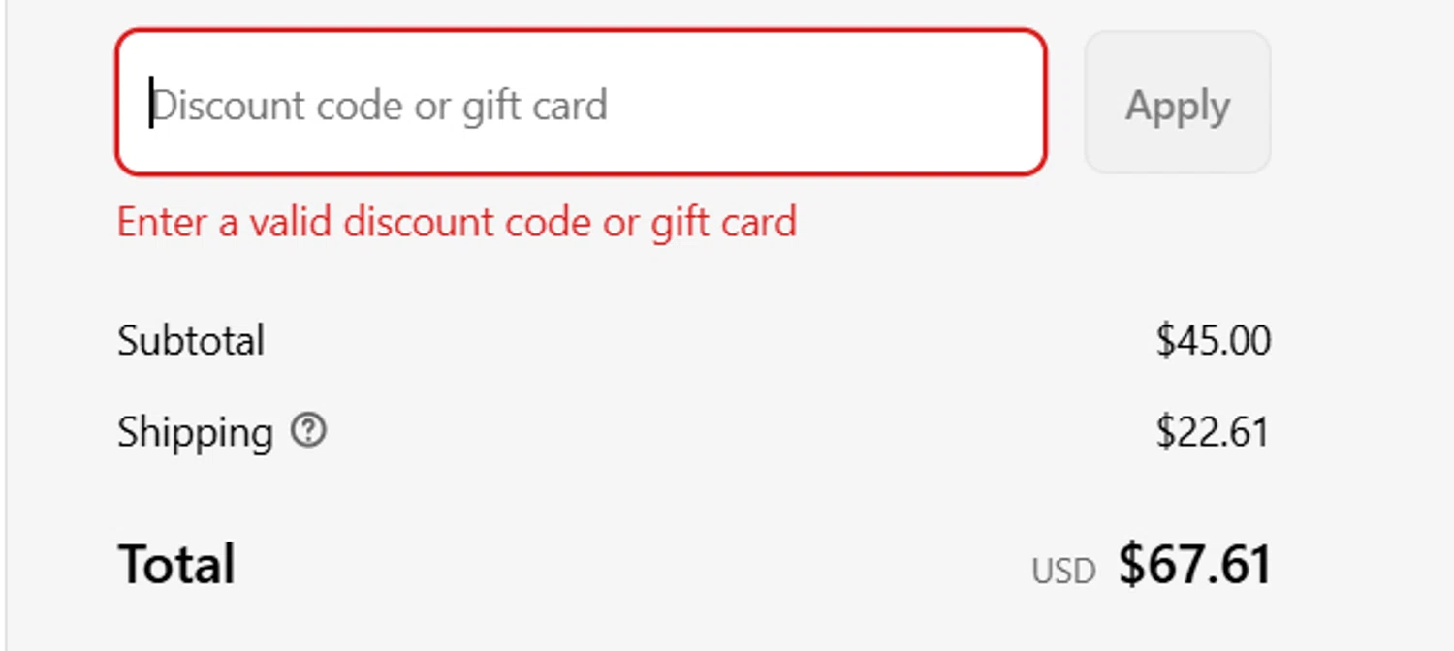Click the Shipping help question mark icon

(x=308, y=431)
